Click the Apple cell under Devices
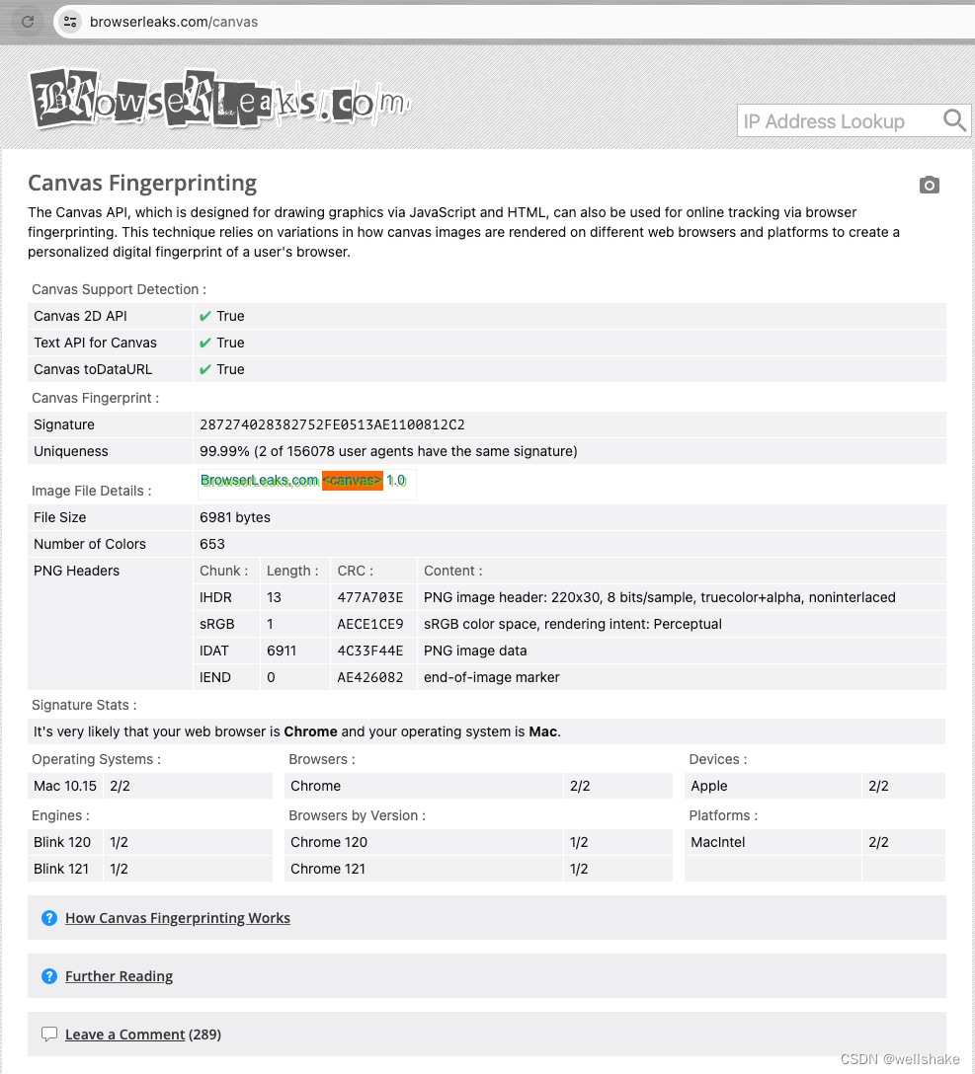975x1074 pixels. (x=772, y=786)
